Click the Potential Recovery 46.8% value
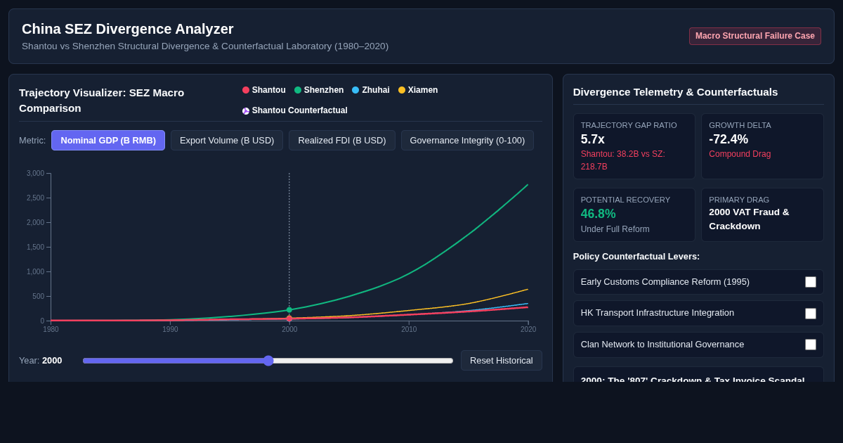 pyautogui.click(x=599, y=214)
